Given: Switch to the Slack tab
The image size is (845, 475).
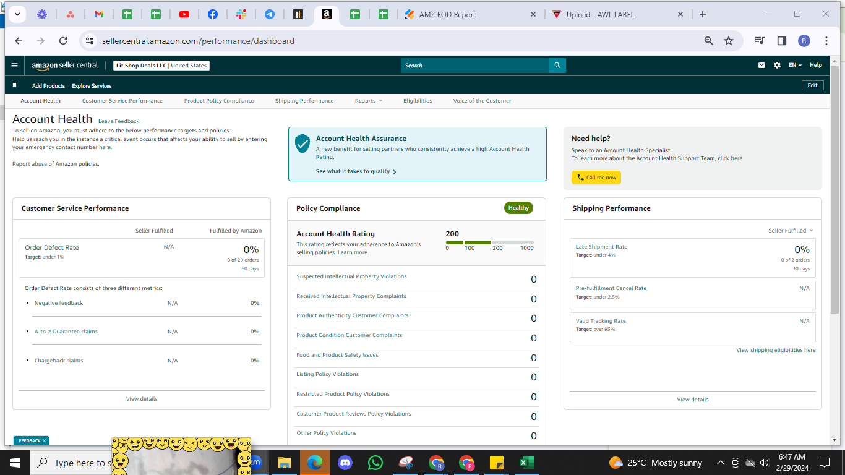Looking at the screenshot, I should pyautogui.click(x=241, y=14).
